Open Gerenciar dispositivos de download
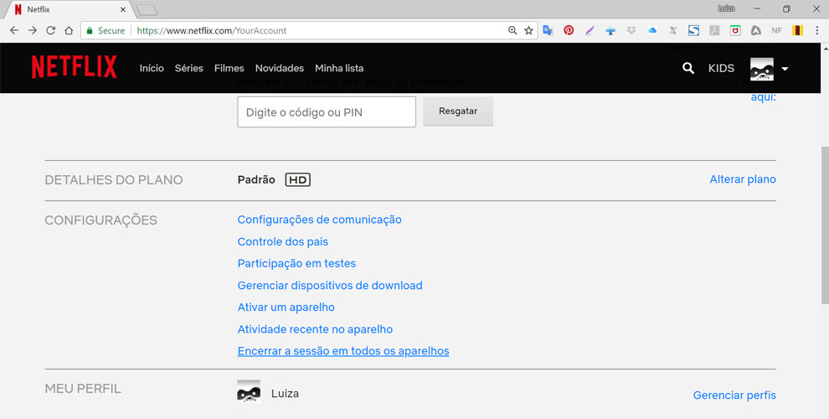829x419 pixels. click(330, 286)
